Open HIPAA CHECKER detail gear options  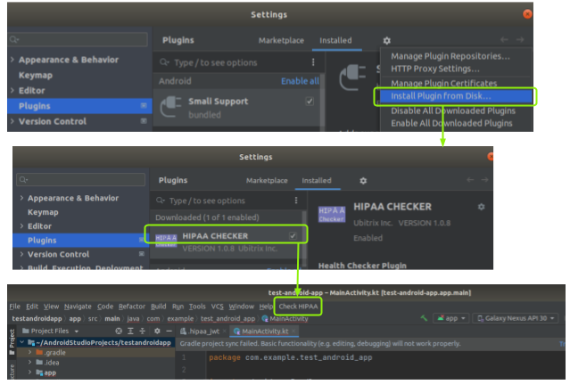point(482,207)
